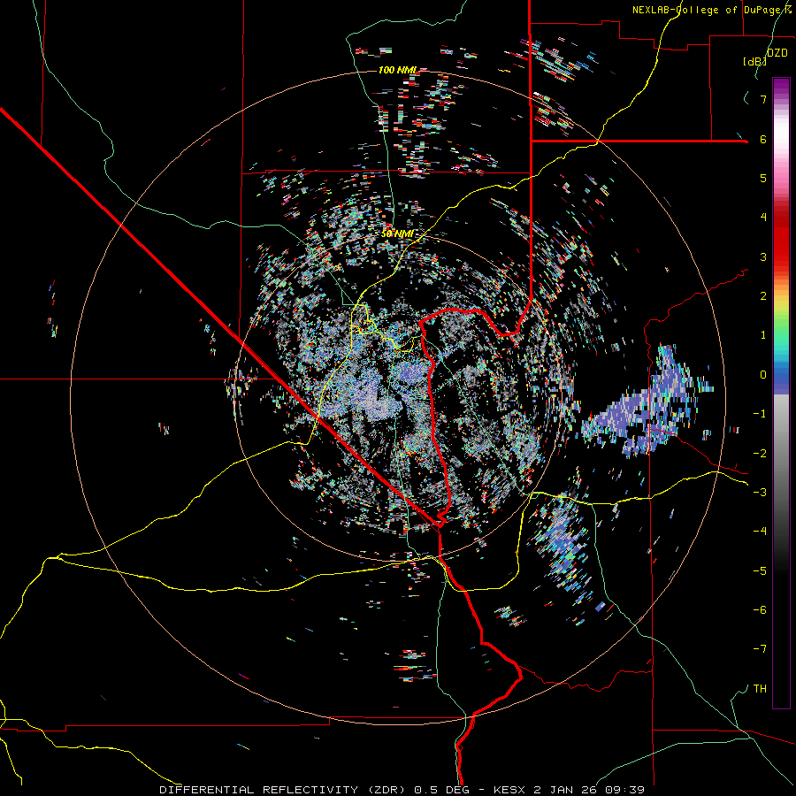This screenshot has width=796, height=796.
Task: Click the "2" value on the color scale
Action: [763, 296]
